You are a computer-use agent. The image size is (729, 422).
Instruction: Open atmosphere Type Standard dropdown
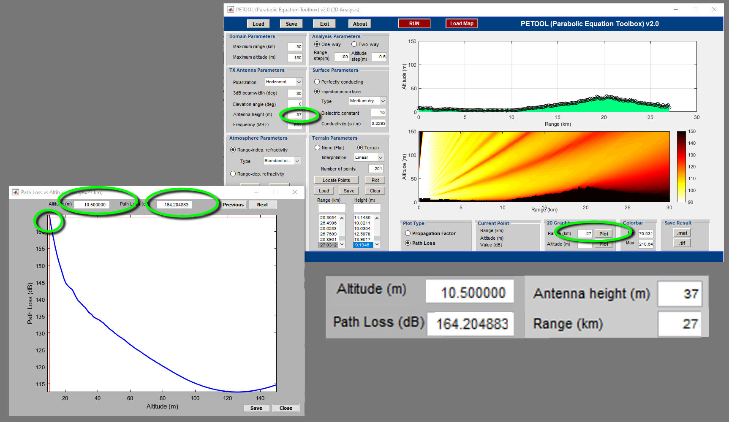(x=282, y=161)
